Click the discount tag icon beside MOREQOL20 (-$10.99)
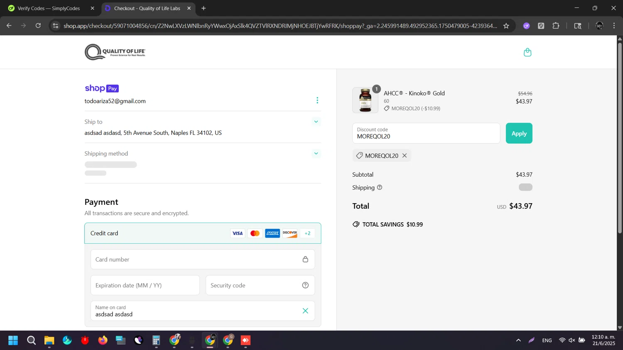 [387, 108]
